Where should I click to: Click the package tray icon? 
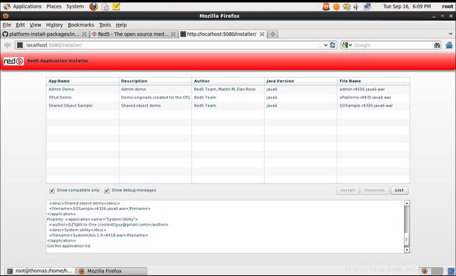pos(347,6)
